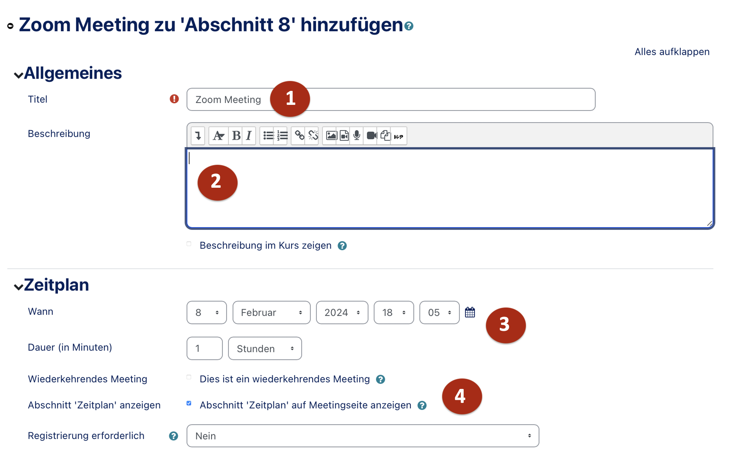Enable 'Beschreibung im Kurs zeigen' checkbox
This screenshot has width=729, height=458.
[x=189, y=244]
